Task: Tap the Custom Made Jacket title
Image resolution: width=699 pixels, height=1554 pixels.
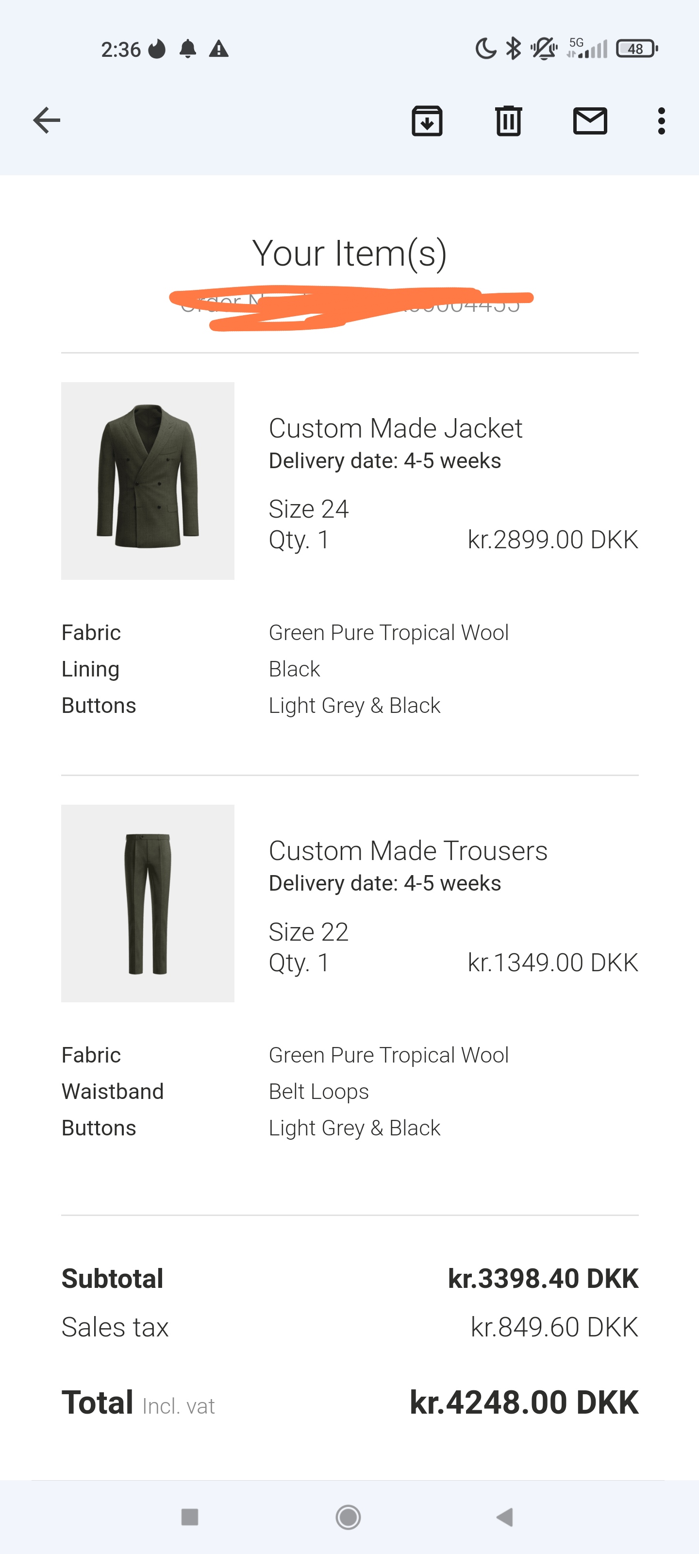Action: [396, 428]
